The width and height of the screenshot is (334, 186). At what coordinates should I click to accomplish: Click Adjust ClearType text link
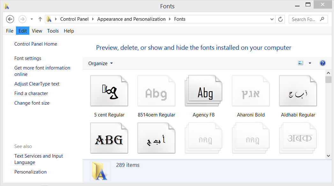point(37,84)
